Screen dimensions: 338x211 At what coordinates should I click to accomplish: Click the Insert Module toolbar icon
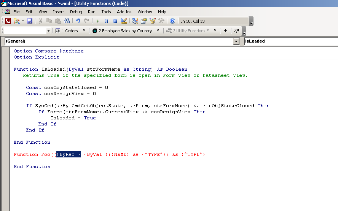pyautogui.click(x=17, y=21)
